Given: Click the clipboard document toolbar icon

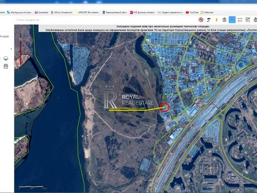Looking at the screenshot, I should click(x=224, y=20).
